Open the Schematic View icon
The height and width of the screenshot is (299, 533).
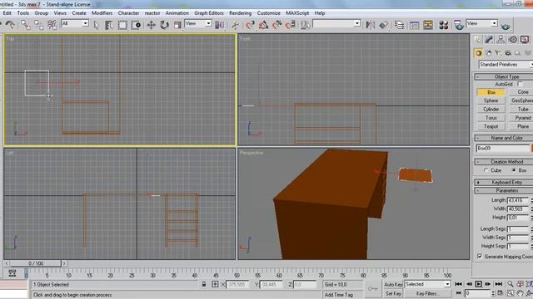tap(428, 25)
